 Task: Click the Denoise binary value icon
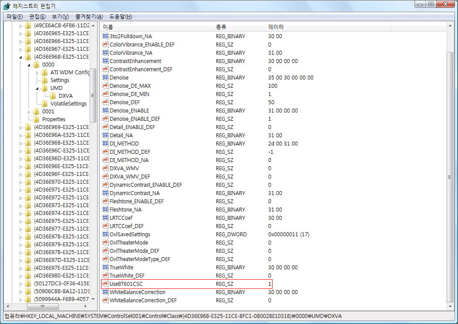pos(105,77)
